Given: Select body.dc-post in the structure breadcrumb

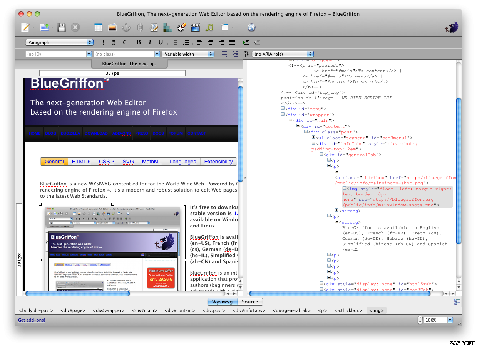Looking at the screenshot, I should 35,310.
